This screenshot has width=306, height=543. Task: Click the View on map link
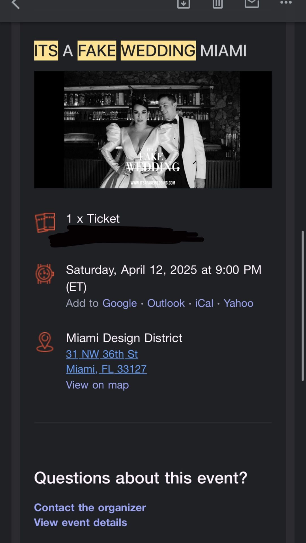pos(97,385)
